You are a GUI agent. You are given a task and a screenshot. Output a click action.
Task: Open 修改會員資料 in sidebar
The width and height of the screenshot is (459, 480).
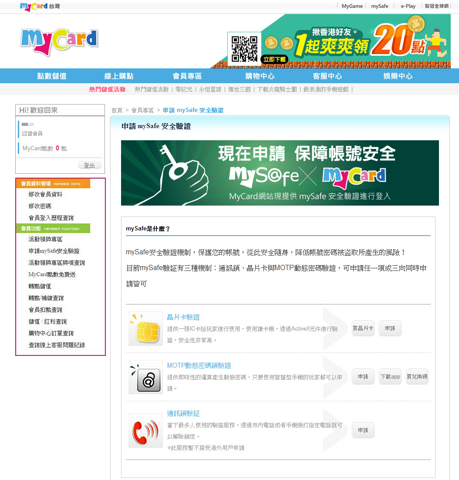[x=45, y=194]
